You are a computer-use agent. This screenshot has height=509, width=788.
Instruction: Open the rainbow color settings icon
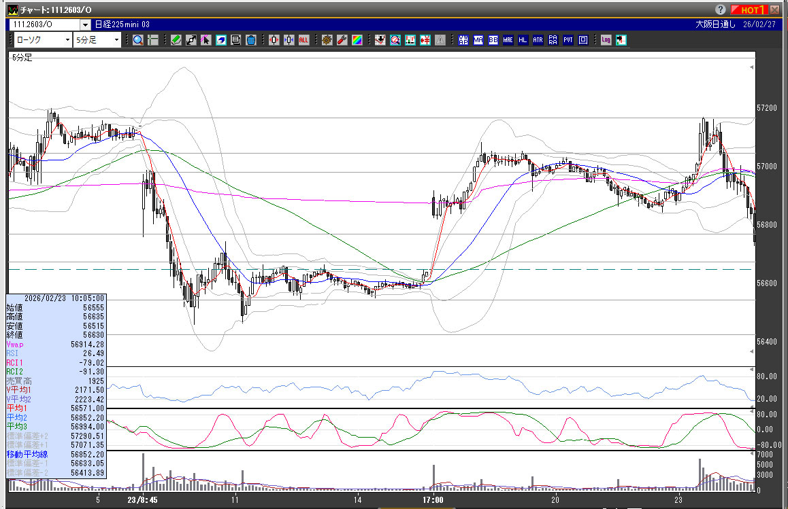click(x=357, y=40)
